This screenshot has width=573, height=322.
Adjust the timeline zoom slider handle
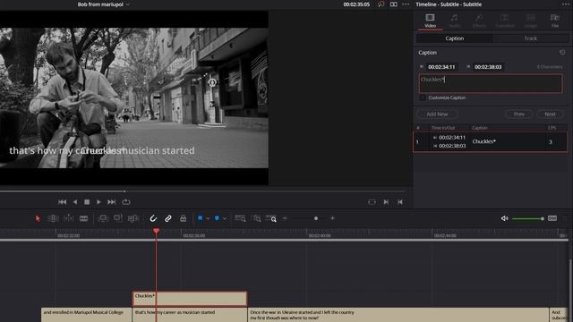click(x=316, y=218)
